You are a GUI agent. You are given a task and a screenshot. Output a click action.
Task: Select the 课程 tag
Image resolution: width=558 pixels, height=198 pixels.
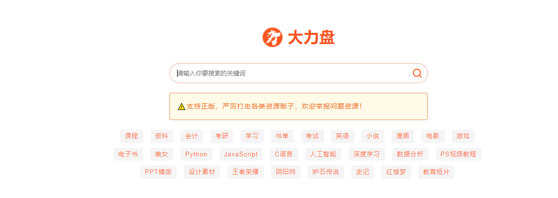coord(131,136)
